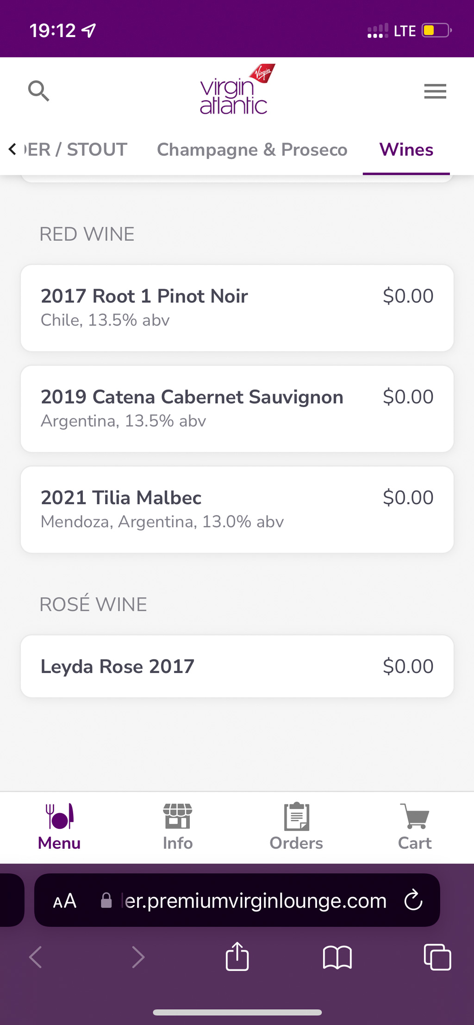The width and height of the screenshot is (474, 1025).
Task: Select 2019 Catena Cabernet Sauvignon
Action: coord(237,408)
